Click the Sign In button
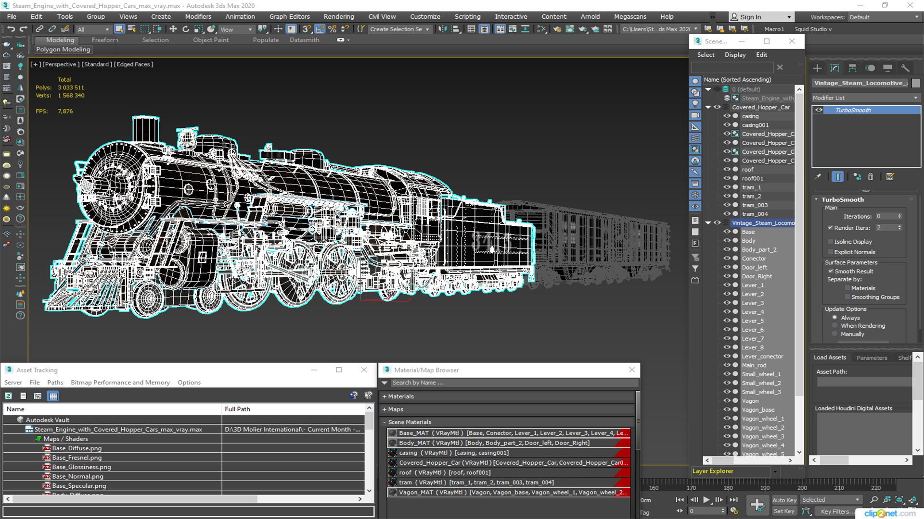This screenshot has height=519, width=924. (761, 17)
